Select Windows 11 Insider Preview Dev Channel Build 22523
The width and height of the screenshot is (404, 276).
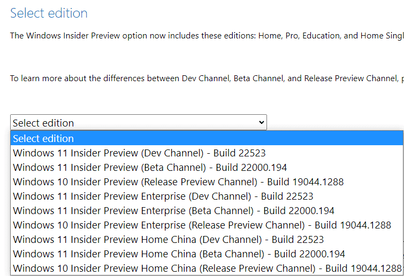pos(207,153)
